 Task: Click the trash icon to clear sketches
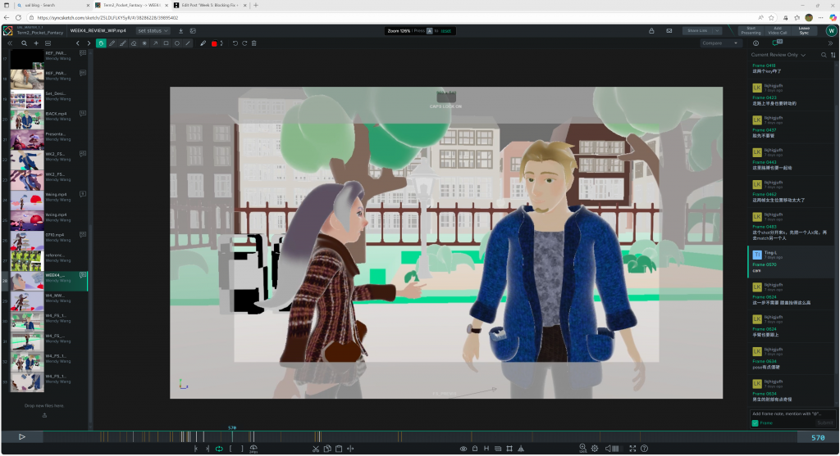(254, 43)
